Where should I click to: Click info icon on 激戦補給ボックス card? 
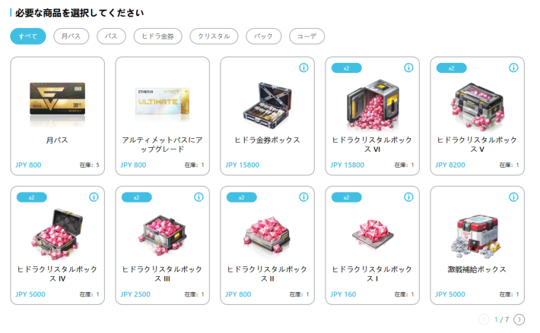513,197
